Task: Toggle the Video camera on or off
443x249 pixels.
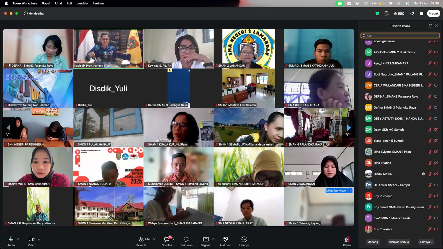Action: pyautogui.click(x=32, y=239)
